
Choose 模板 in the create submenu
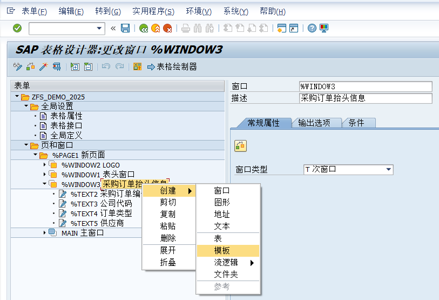(x=228, y=251)
